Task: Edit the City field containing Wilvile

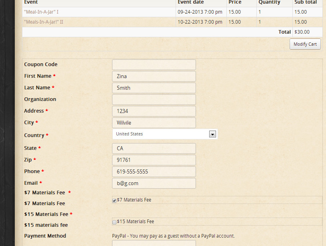Action: point(154,123)
